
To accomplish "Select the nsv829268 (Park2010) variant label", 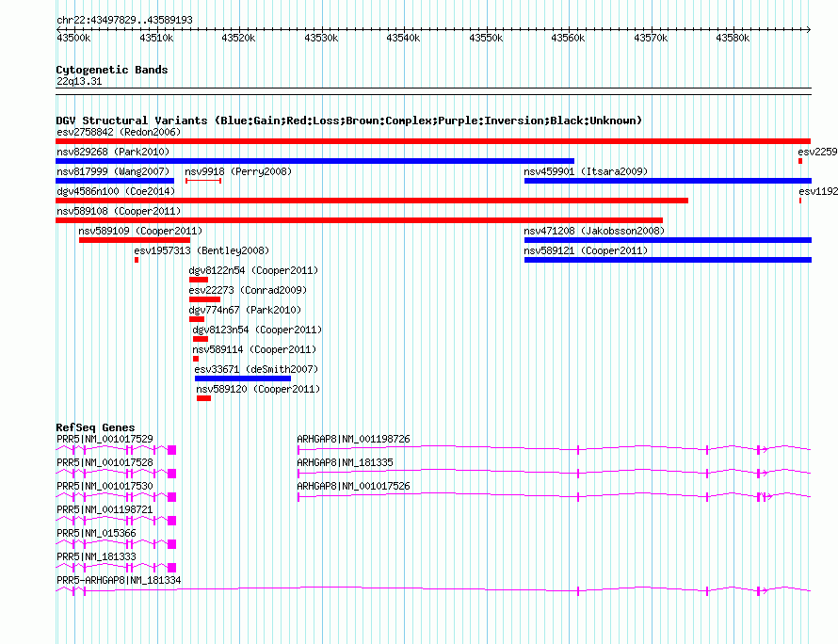I will pos(113,152).
